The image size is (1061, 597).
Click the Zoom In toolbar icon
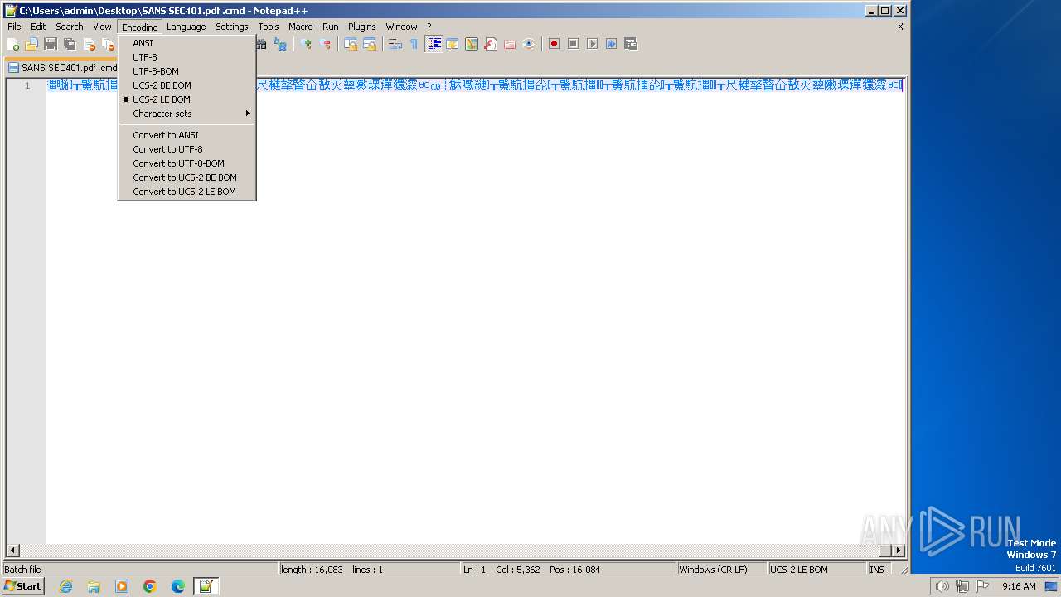click(x=306, y=44)
